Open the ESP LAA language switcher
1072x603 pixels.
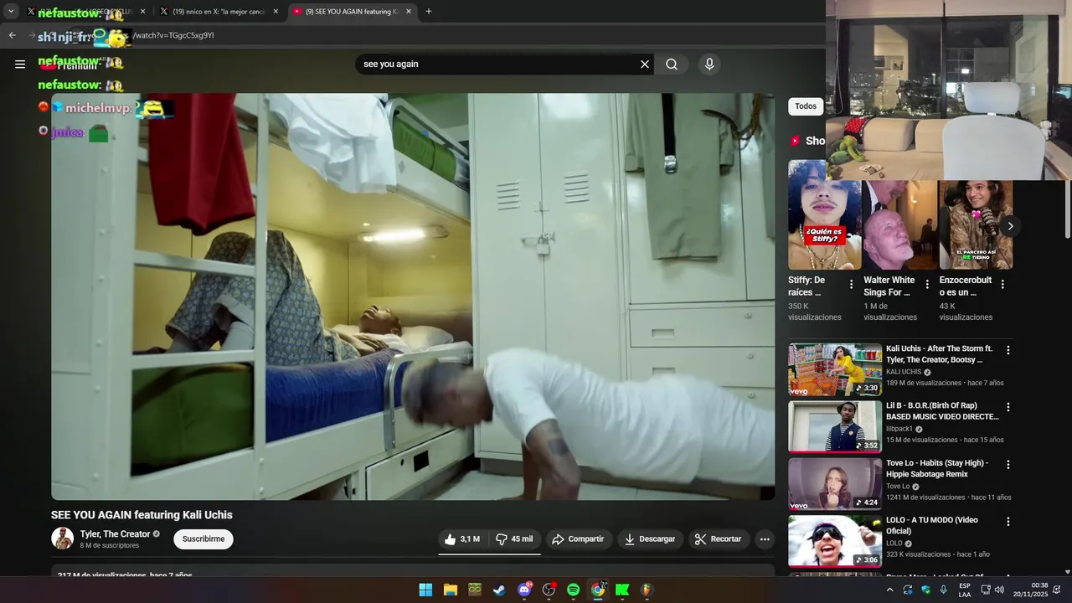coord(965,590)
